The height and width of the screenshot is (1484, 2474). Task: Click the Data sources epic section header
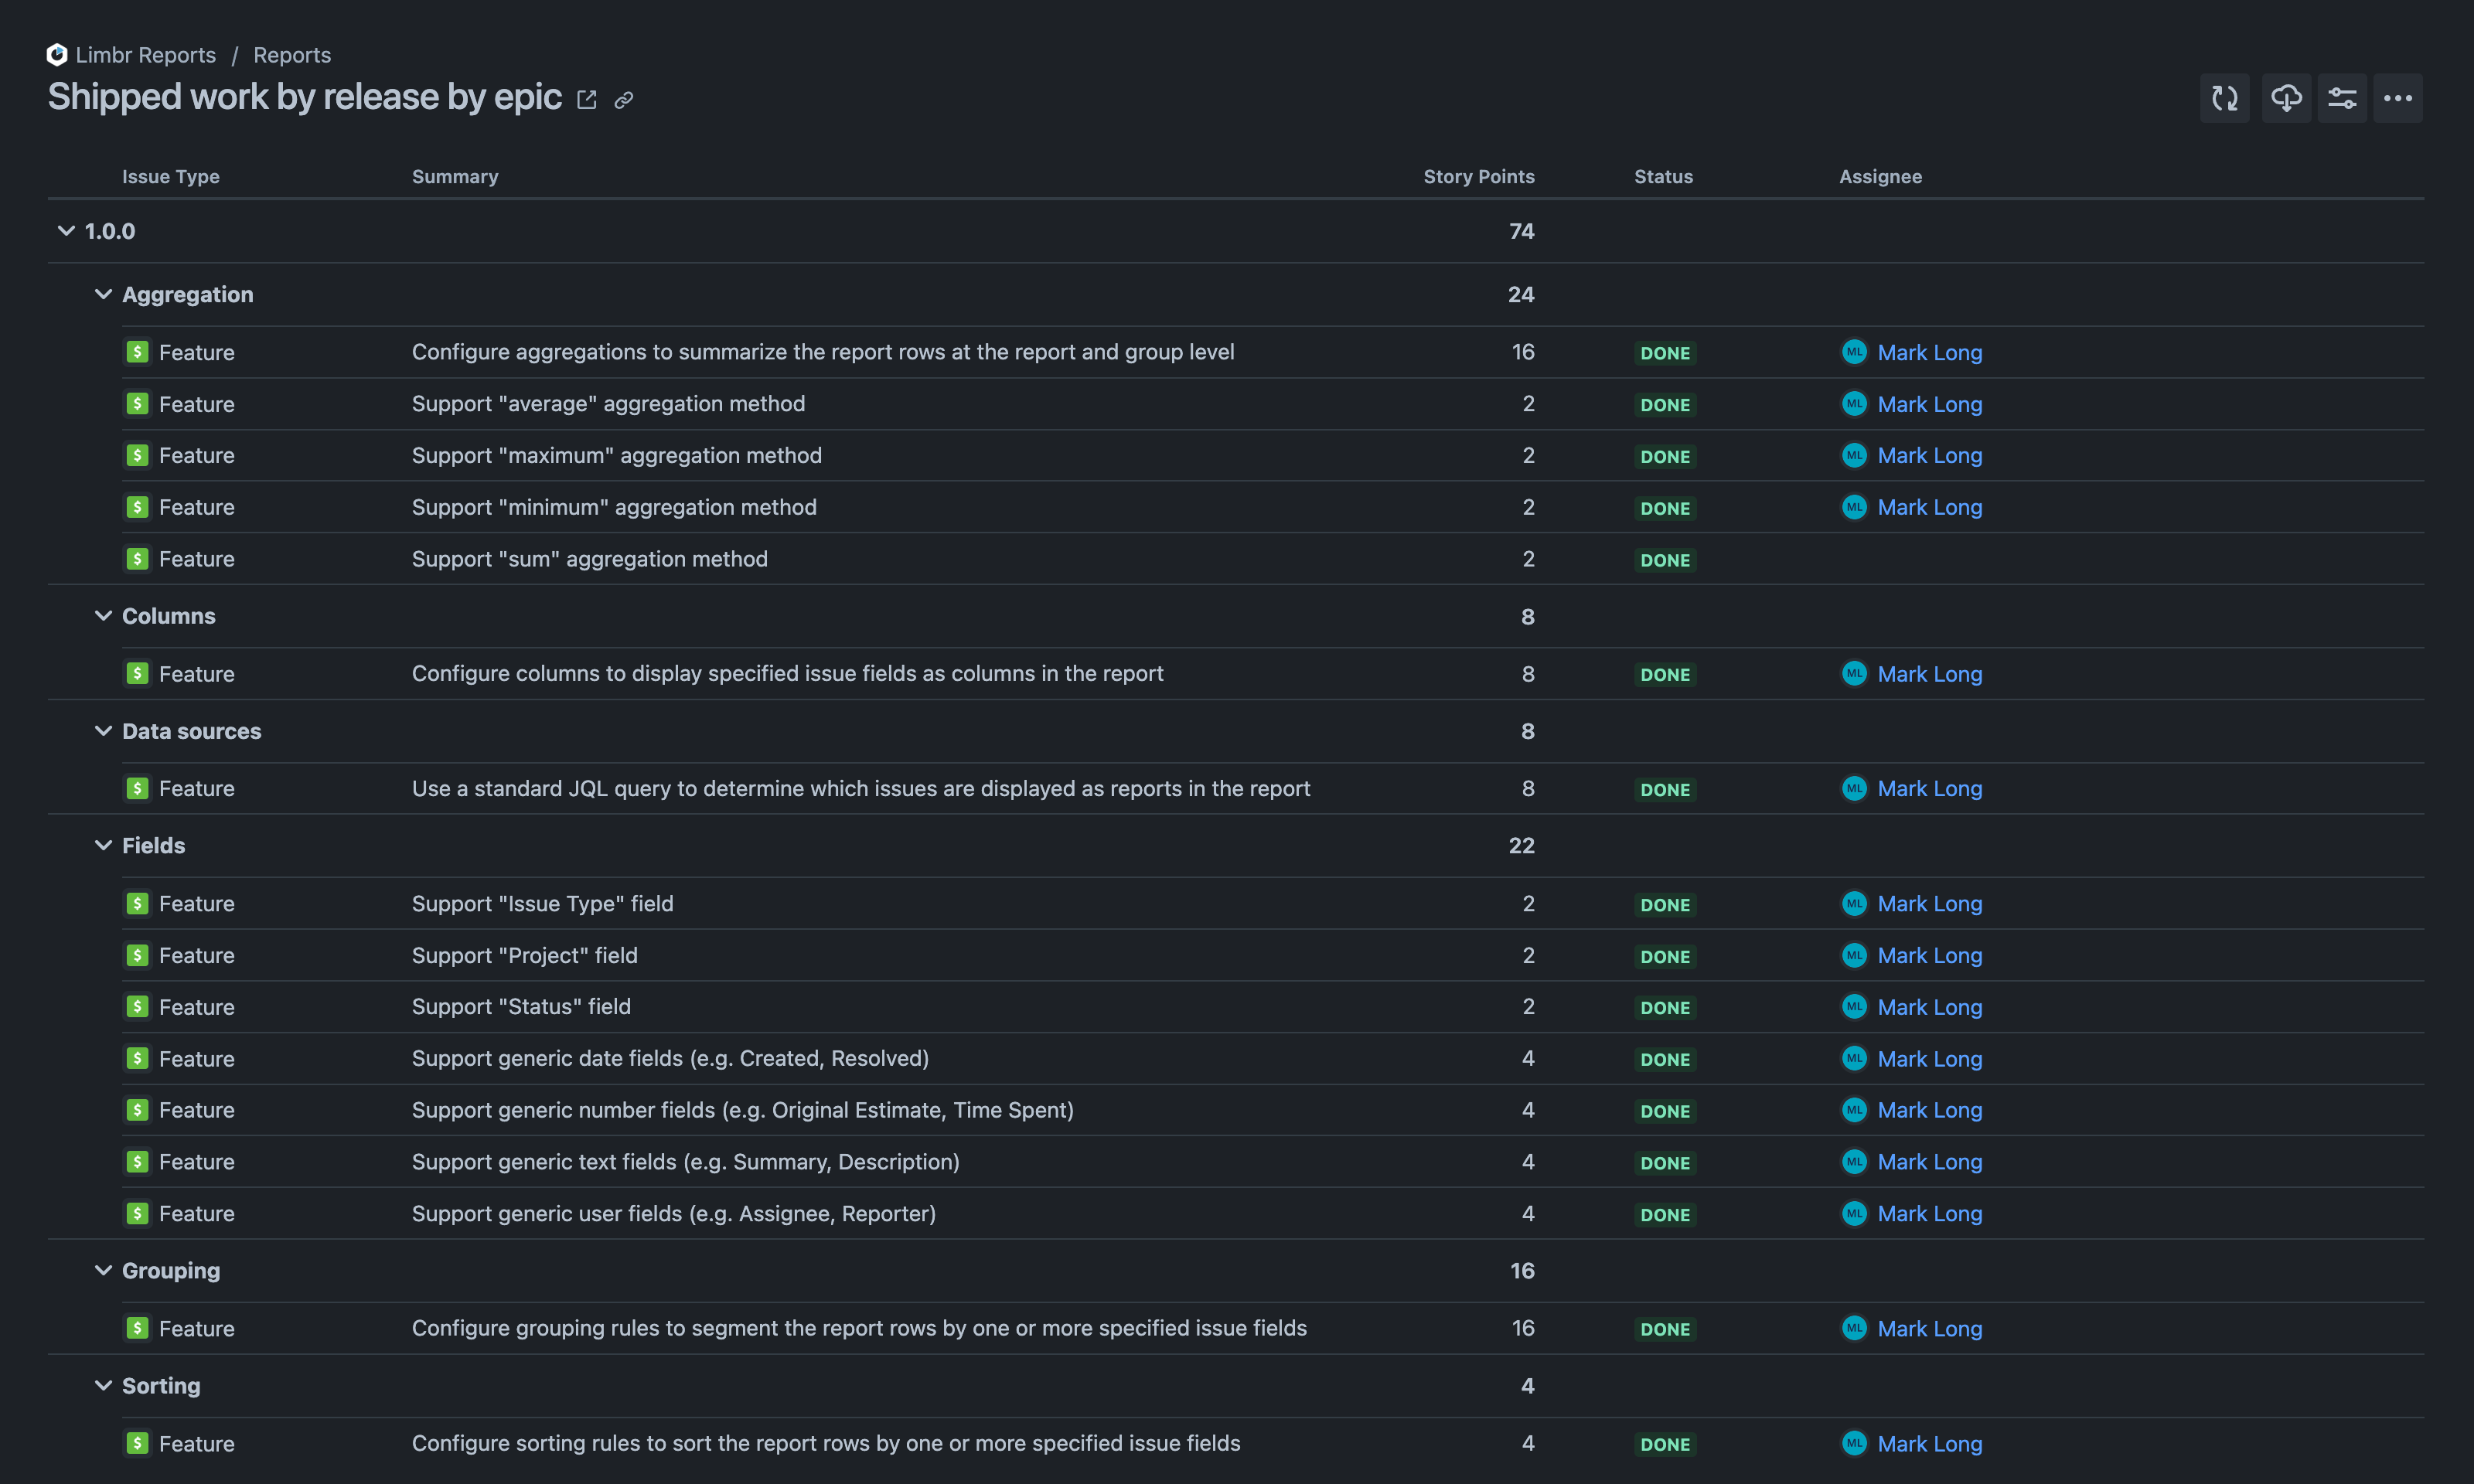click(191, 730)
